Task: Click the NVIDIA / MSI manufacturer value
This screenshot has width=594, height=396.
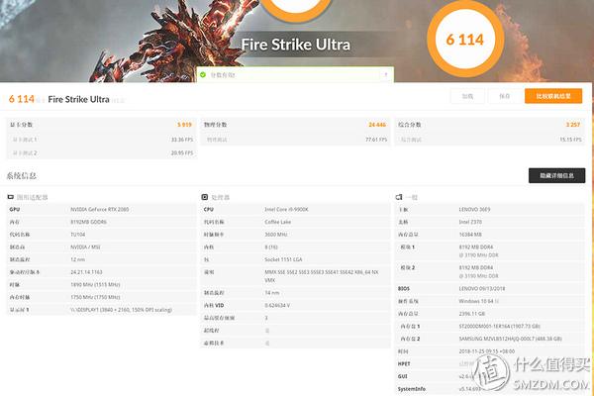Action: [x=85, y=247]
